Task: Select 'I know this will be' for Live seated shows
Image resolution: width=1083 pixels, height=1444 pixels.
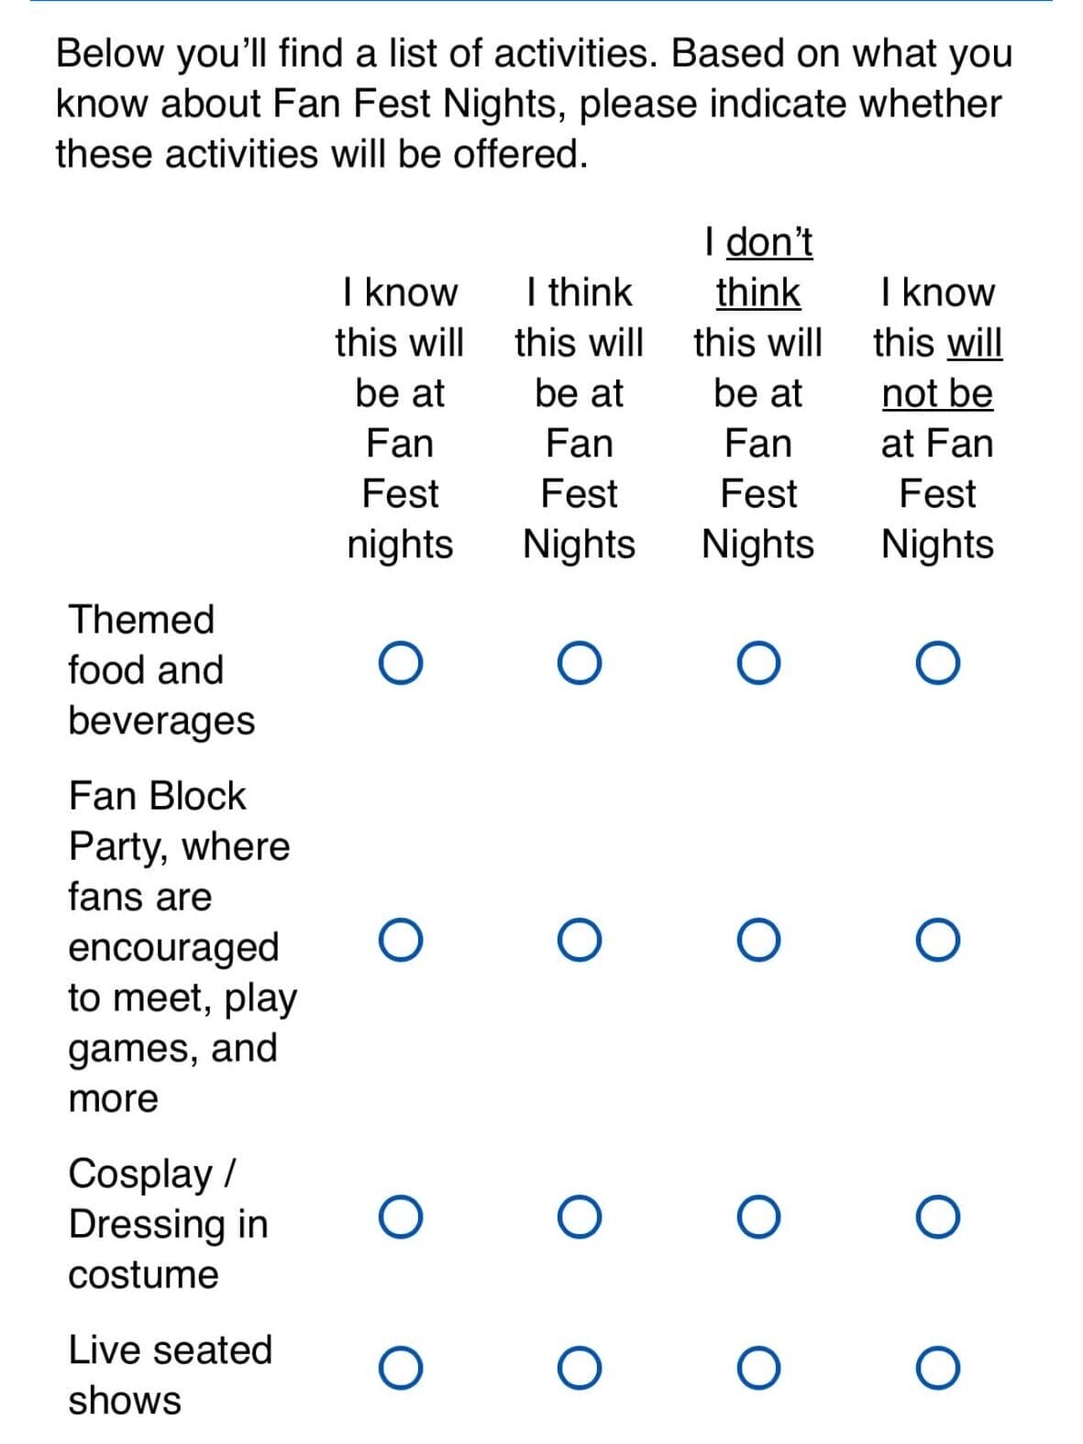Action: [400, 1368]
